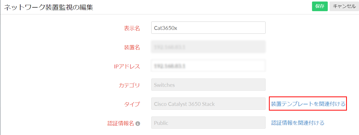This screenshot has width=359, height=135.
Task: Select the IPアドレス input box
Action: [x=208, y=66]
